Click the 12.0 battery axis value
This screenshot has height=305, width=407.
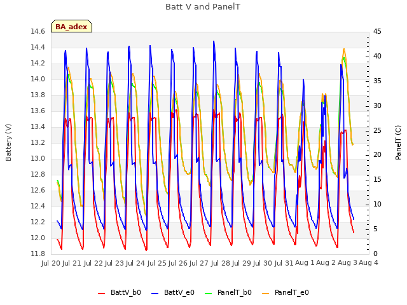point(38,238)
